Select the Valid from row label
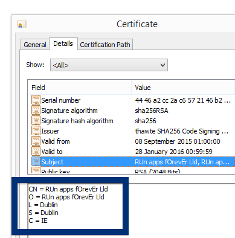This screenshot has width=235, height=238. coord(56,141)
